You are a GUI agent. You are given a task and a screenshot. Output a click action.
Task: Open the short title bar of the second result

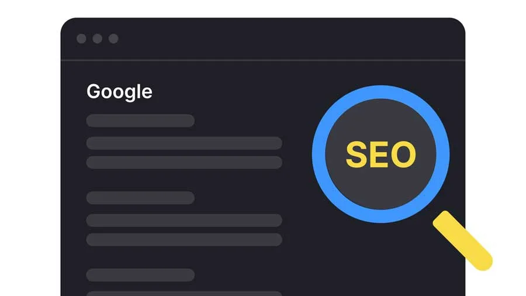coord(140,198)
